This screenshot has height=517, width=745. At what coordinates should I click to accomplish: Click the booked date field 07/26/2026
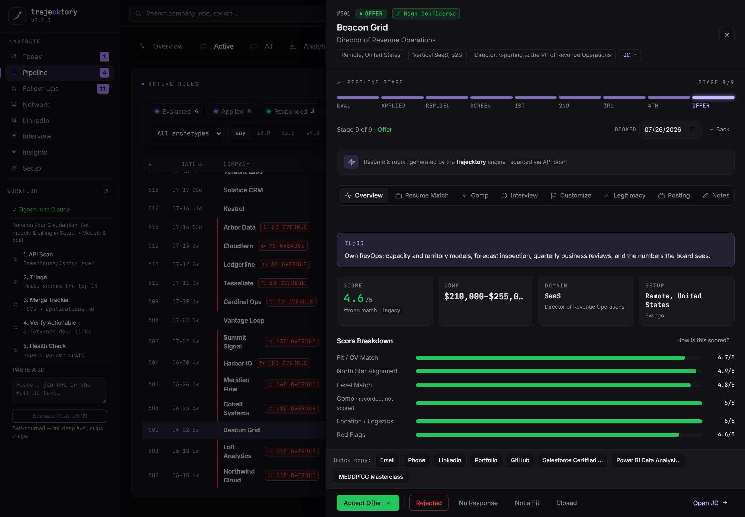pyautogui.click(x=670, y=130)
